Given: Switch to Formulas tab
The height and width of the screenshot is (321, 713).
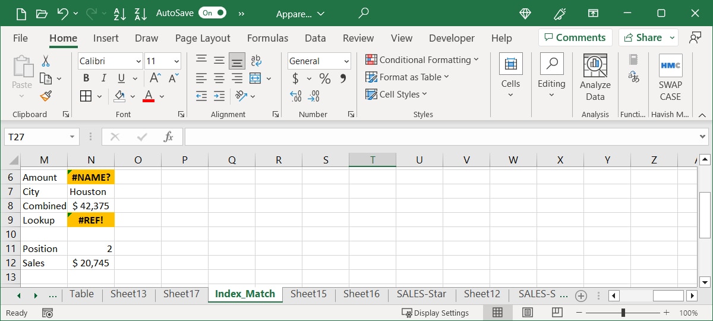Looking at the screenshot, I should point(267,38).
